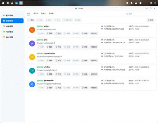Open 网络管理 in the sidebar
Viewport: 158px width, 123px height.
point(12,32)
